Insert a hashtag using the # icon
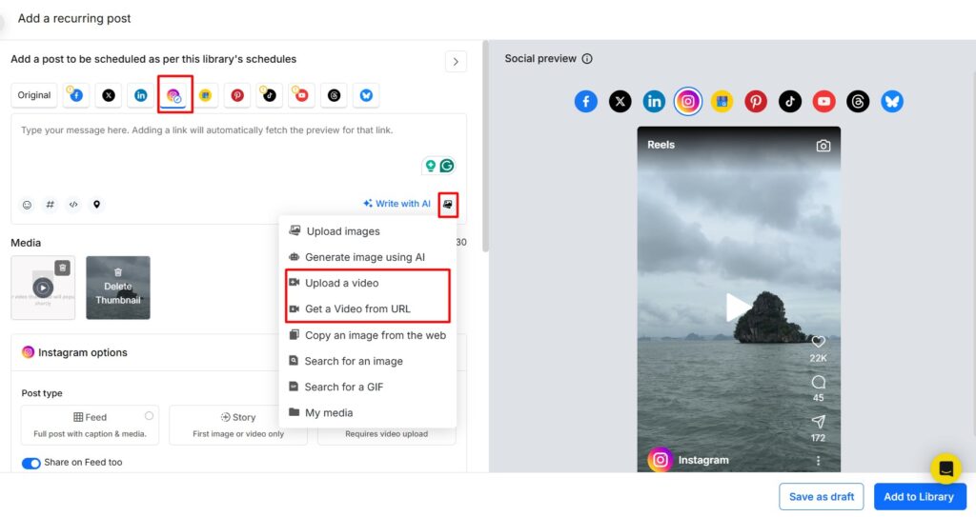The height and width of the screenshot is (517, 976). point(50,205)
